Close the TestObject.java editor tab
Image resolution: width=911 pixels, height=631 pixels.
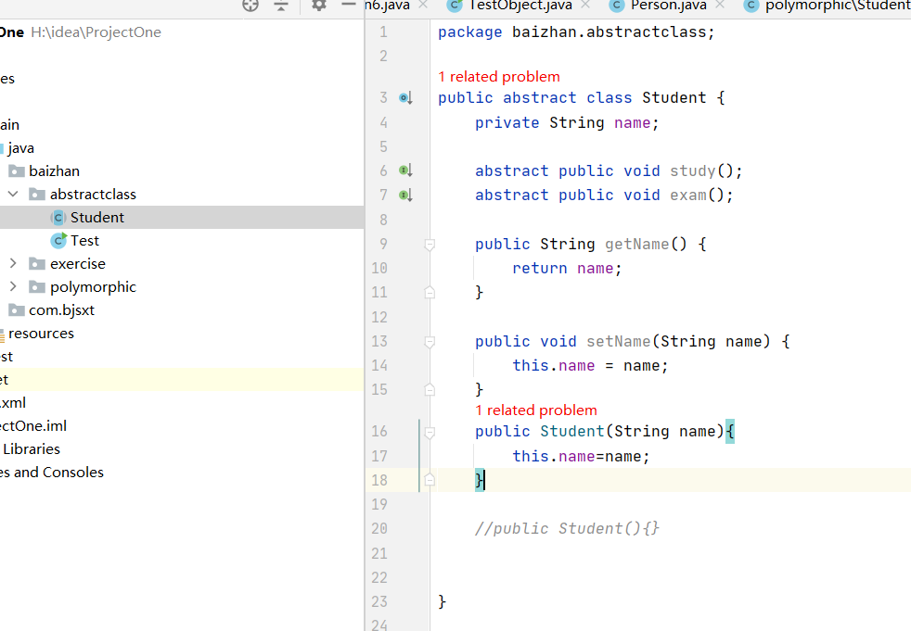585,5
